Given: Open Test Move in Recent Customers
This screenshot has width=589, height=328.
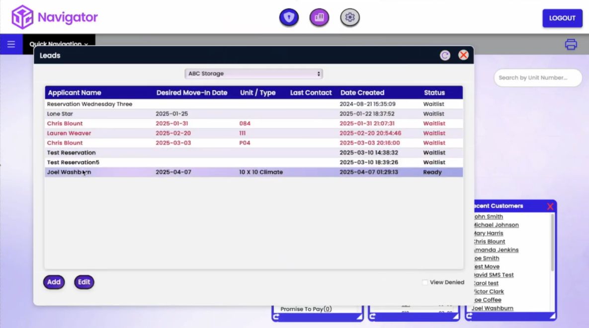Looking at the screenshot, I should click(486, 267).
